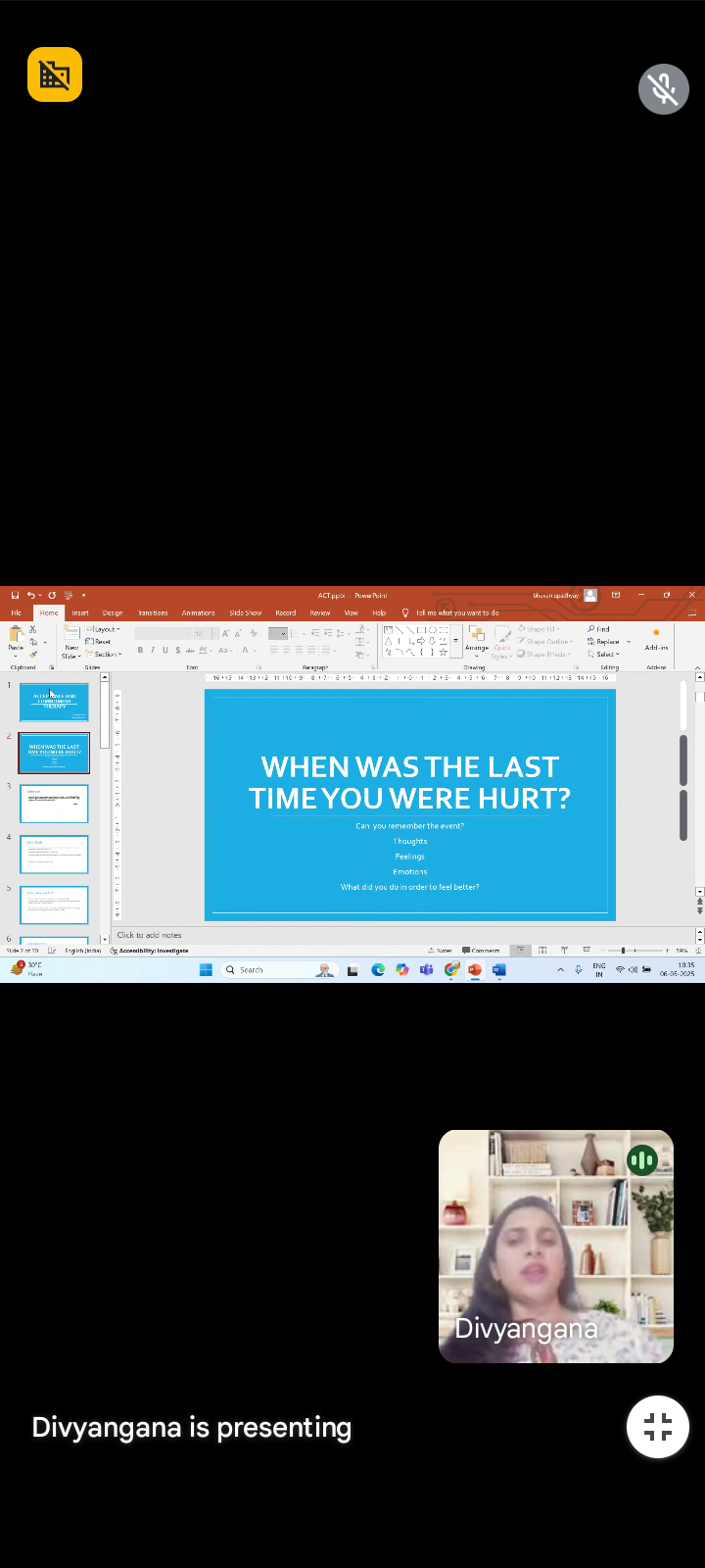705x1568 pixels.
Task: Exit full screen with the collapse button
Action: click(x=658, y=1427)
